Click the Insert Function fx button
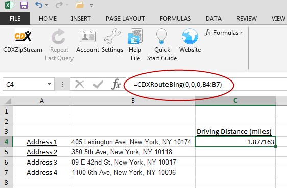The width and height of the screenshot is (287, 188). pos(116,84)
